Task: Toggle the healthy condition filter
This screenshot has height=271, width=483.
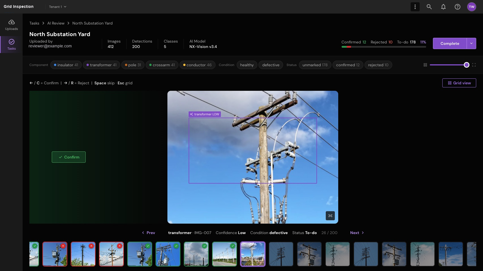Action: 247,65
